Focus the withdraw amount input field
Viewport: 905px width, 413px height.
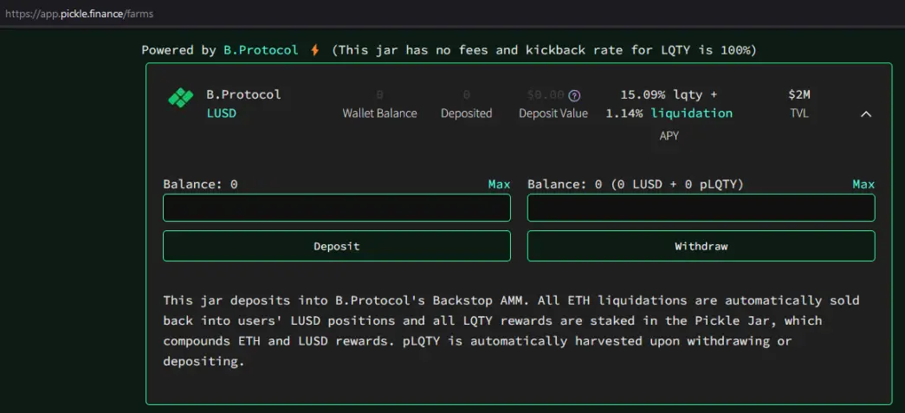click(701, 208)
